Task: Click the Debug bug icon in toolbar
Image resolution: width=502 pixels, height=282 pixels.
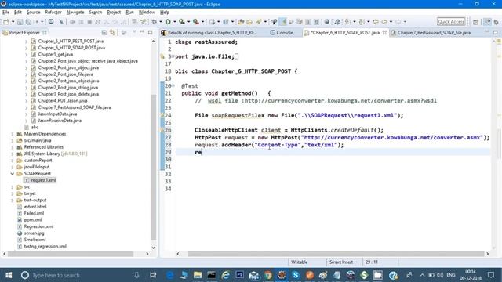Action: pos(154,22)
